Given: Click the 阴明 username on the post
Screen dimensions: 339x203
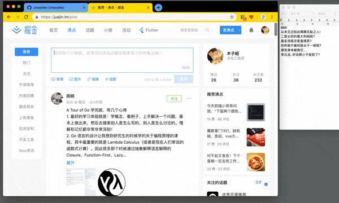Looking at the screenshot, I should [70, 96].
